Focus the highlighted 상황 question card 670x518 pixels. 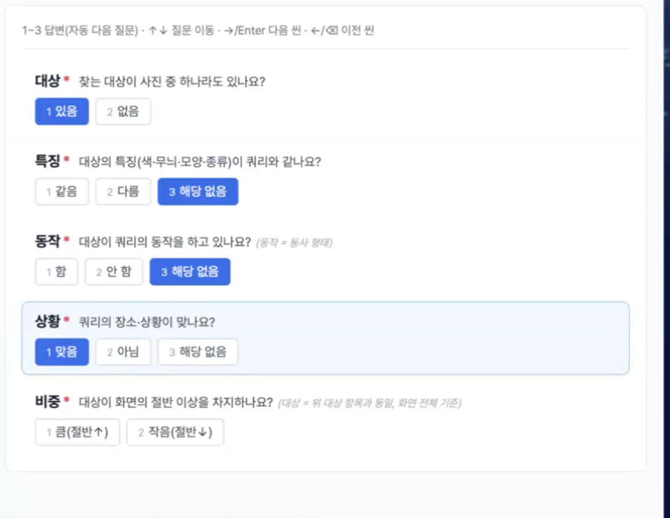point(325,338)
